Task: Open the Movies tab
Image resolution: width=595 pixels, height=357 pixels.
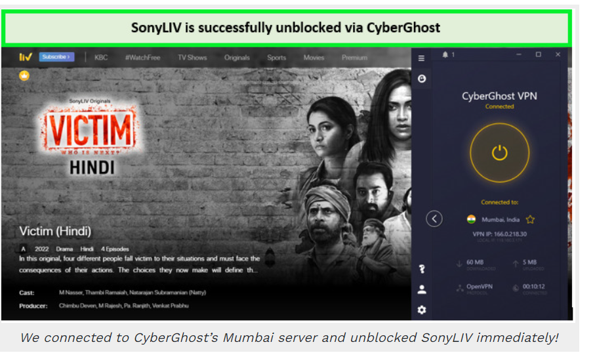Action: pyautogui.click(x=314, y=58)
